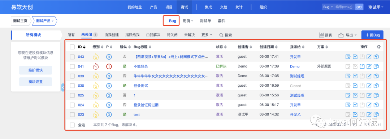Click the GO! button
The width and height of the screenshot is (390, 139).
pyautogui.click(x=359, y=7)
